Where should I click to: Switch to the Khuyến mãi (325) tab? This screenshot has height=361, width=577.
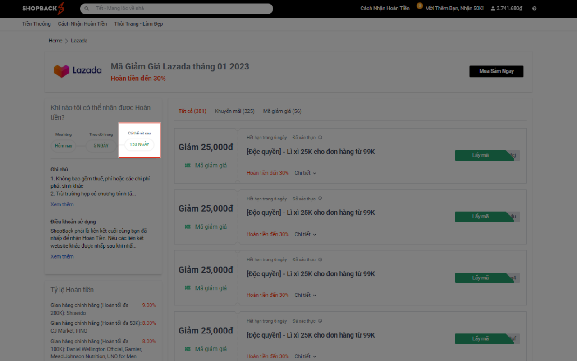[235, 111]
